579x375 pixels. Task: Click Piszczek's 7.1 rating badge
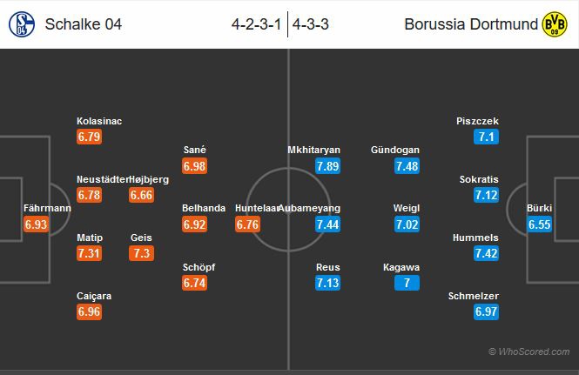point(485,137)
